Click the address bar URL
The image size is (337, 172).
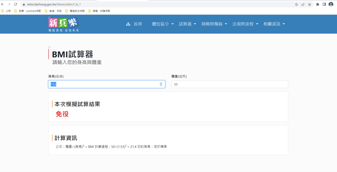click(x=54, y=4)
